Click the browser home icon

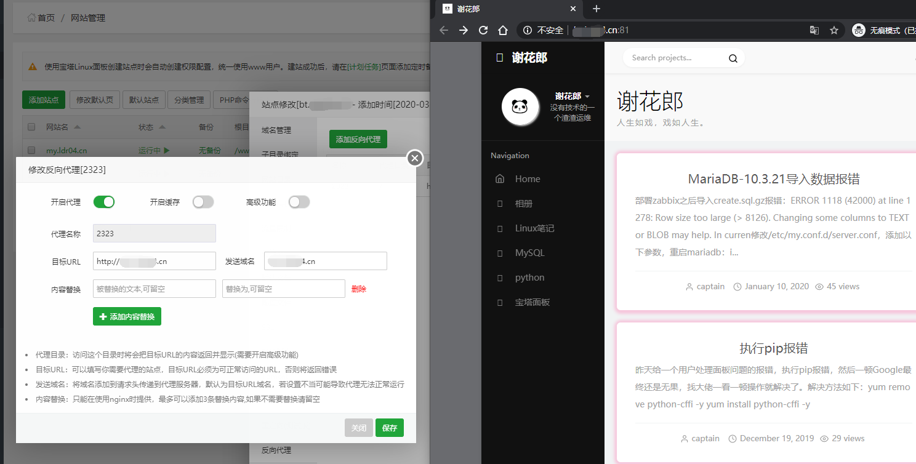[x=503, y=30]
